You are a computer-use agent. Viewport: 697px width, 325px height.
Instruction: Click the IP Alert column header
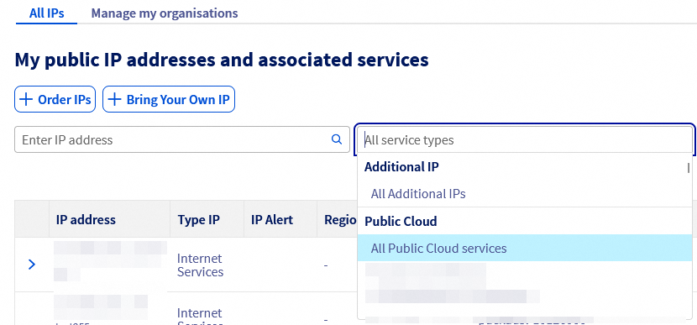pyautogui.click(x=280, y=220)
